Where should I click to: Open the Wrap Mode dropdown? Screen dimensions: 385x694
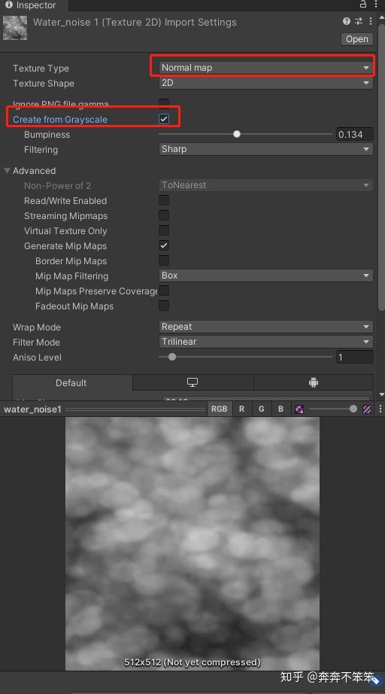[x=265, y=327]
